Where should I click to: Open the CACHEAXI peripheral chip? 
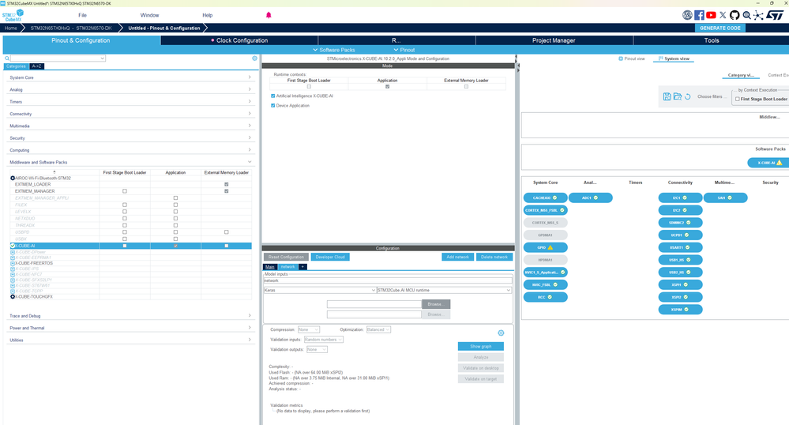point(546,198)
